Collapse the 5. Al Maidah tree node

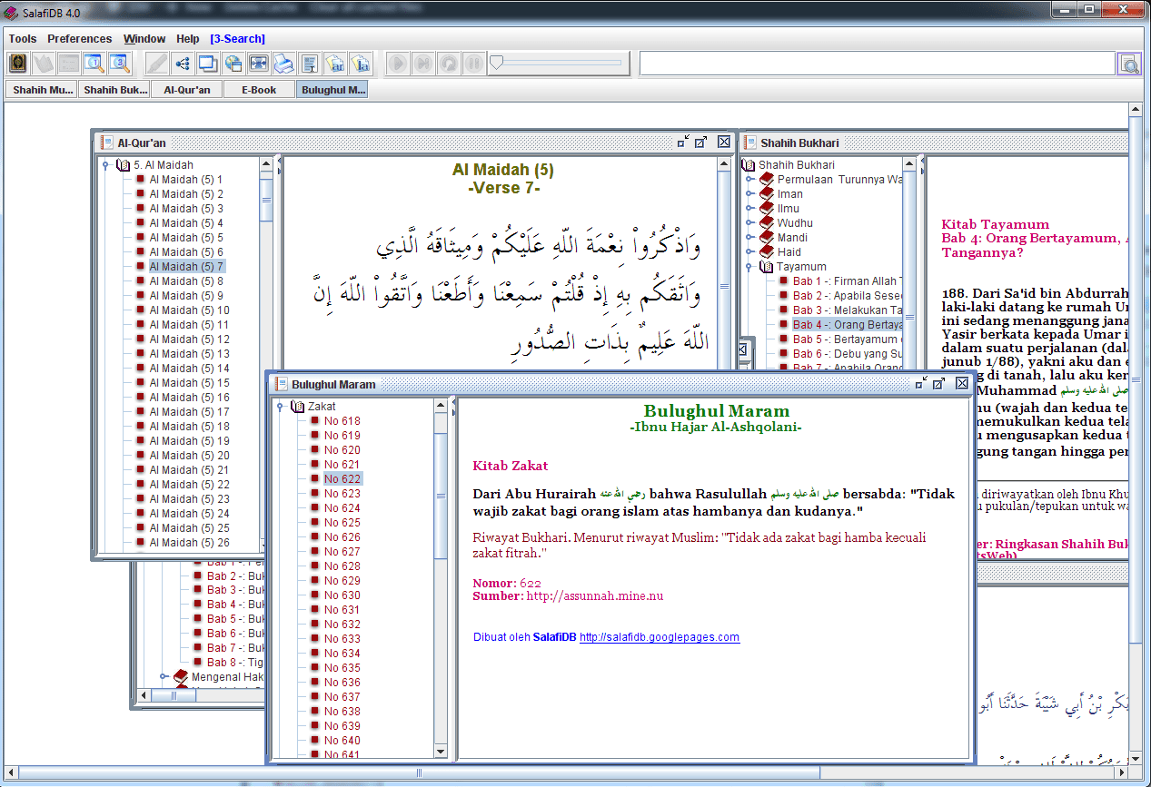point(105,165)
